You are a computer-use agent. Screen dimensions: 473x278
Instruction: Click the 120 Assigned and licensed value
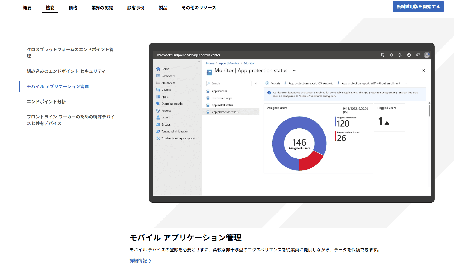click(343, 124)
